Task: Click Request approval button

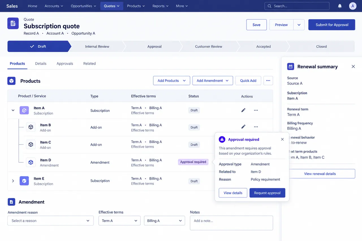Action: point(267,193)
